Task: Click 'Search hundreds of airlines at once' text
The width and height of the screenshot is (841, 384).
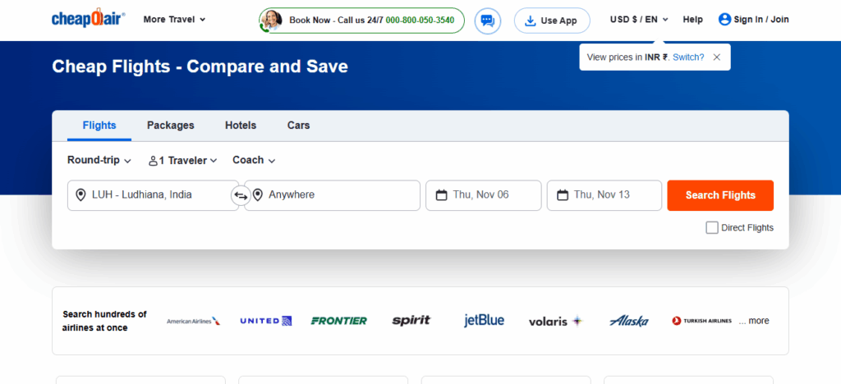Action: click(104, 321)
